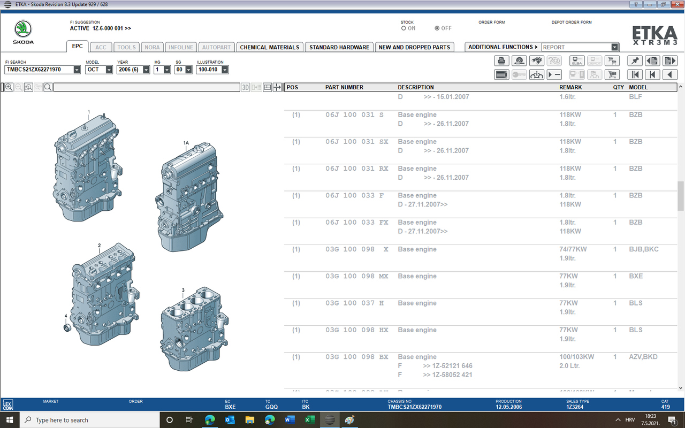Select model cell BJB,BKC
The width and height of the screenshot is (685, 428).
pyautogui.click(x=644, y=249)
